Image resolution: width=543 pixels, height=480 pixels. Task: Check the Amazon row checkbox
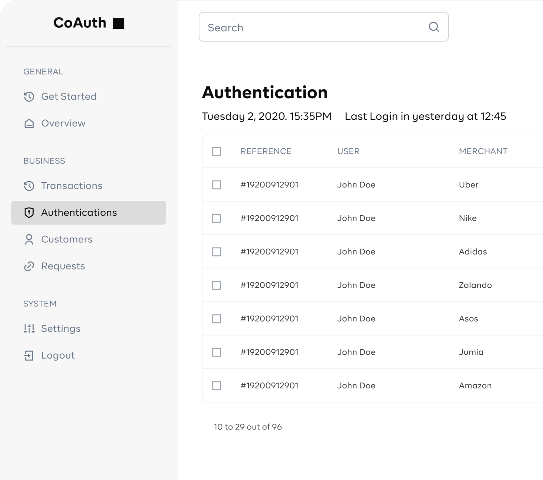(217, 386)
